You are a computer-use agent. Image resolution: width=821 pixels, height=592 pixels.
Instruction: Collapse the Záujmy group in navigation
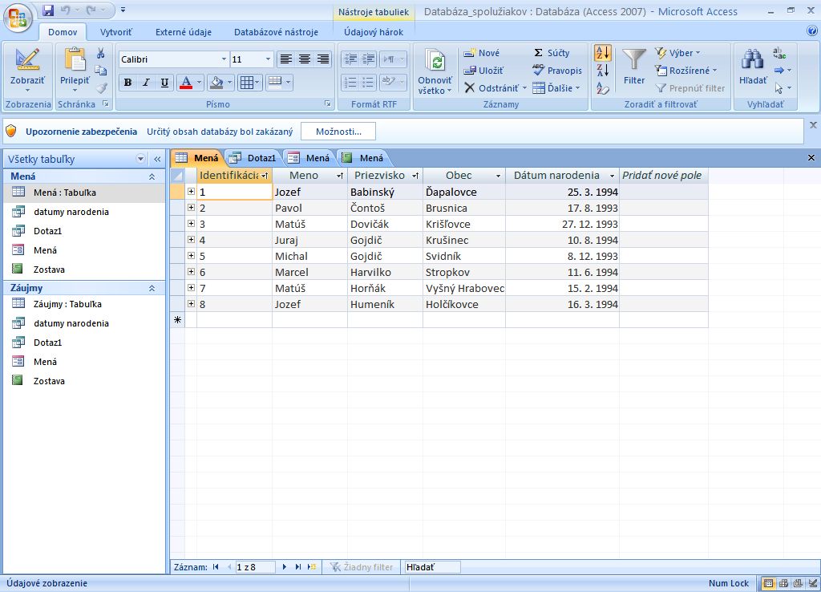(x=152, y=288)
